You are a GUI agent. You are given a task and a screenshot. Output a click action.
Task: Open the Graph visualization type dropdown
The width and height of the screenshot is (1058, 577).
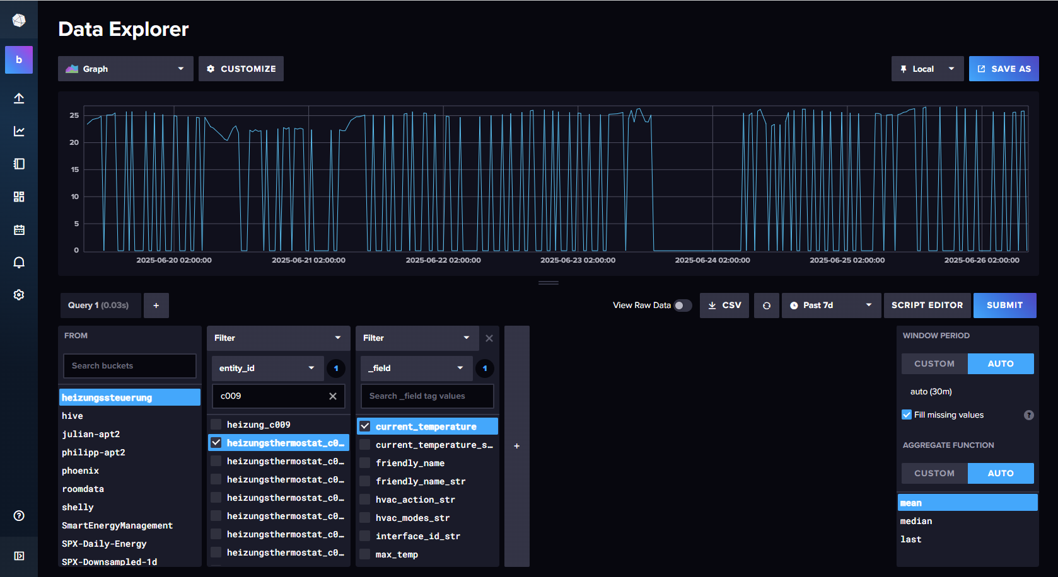125,69
